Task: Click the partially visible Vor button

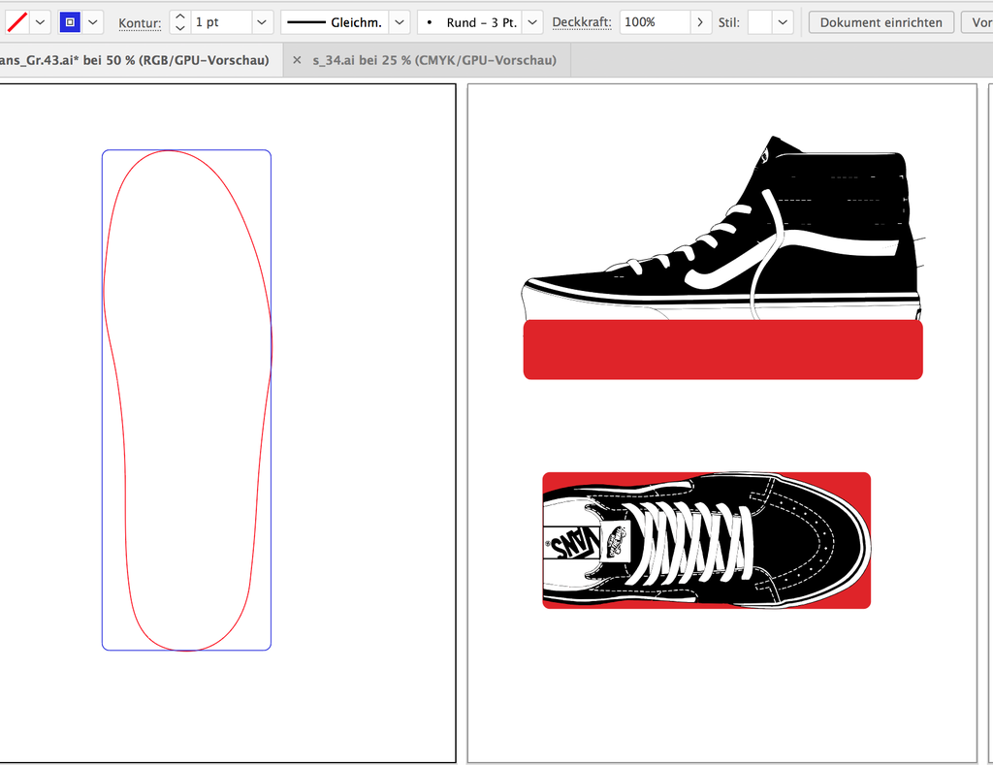Action: point(977,22)
